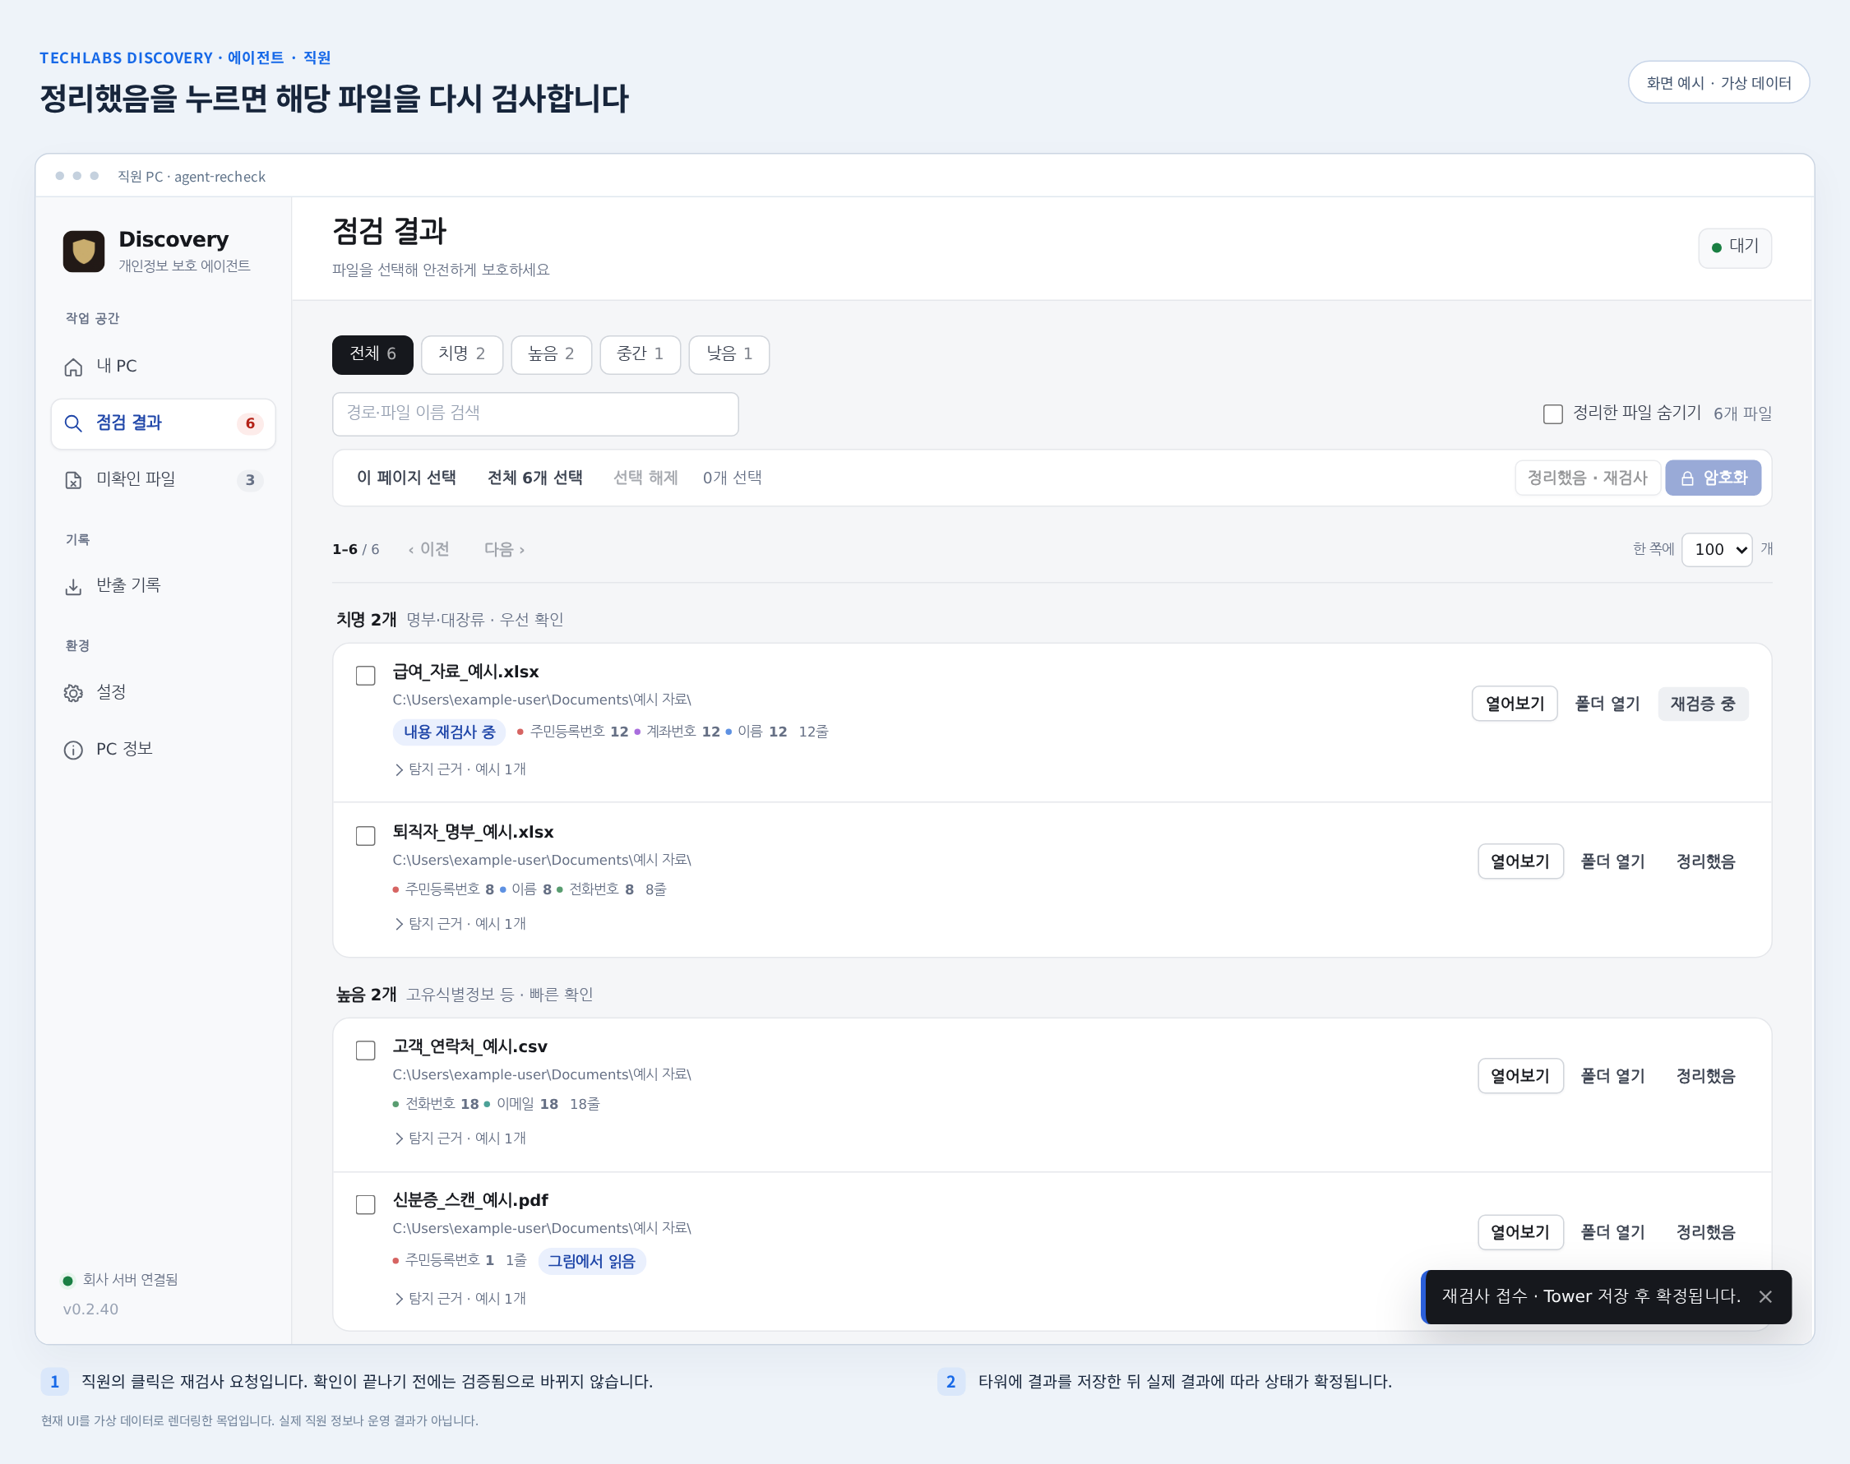Screen dimensions: 1850x1464
Task: Click the 3 badge on 미확인 파일
Action: click(250, 480)
